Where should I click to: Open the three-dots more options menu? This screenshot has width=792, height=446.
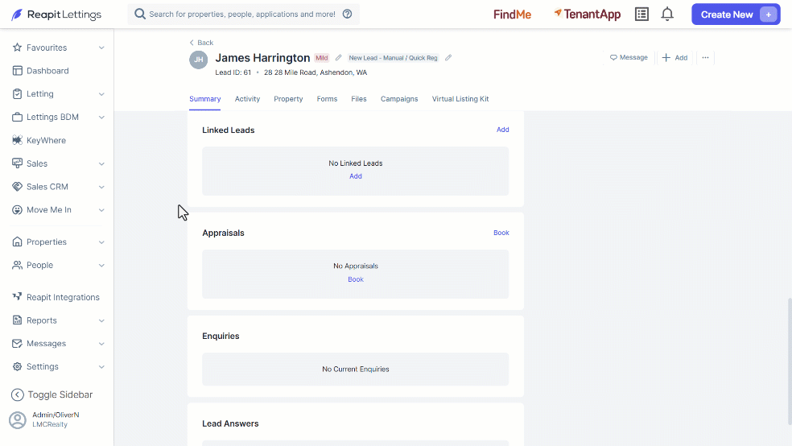click(x=705, y=58)
